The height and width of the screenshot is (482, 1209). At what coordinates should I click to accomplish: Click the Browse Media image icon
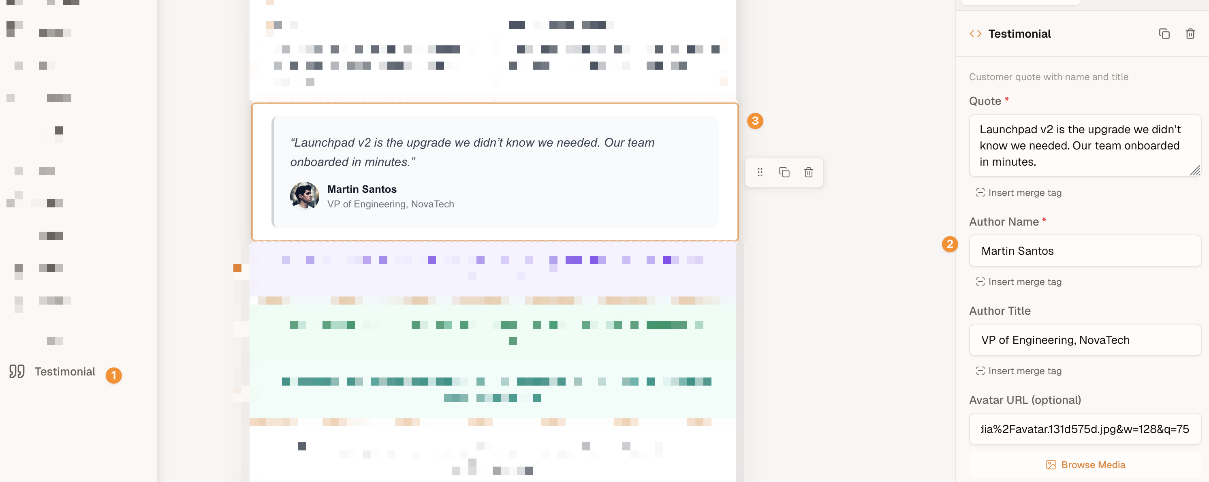click(1050, 465)
